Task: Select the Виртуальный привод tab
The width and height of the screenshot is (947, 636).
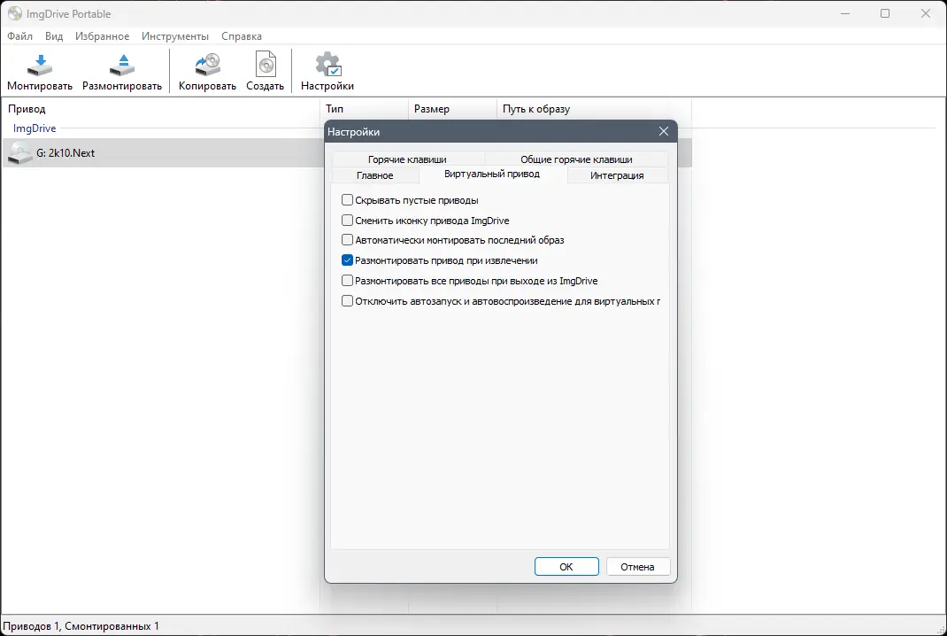Action: 492,175
